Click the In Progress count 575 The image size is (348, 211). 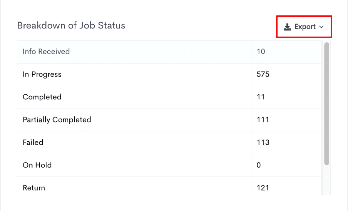click(263, 74)
